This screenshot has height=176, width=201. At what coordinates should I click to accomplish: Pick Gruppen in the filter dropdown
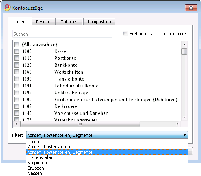click(36, 168)
